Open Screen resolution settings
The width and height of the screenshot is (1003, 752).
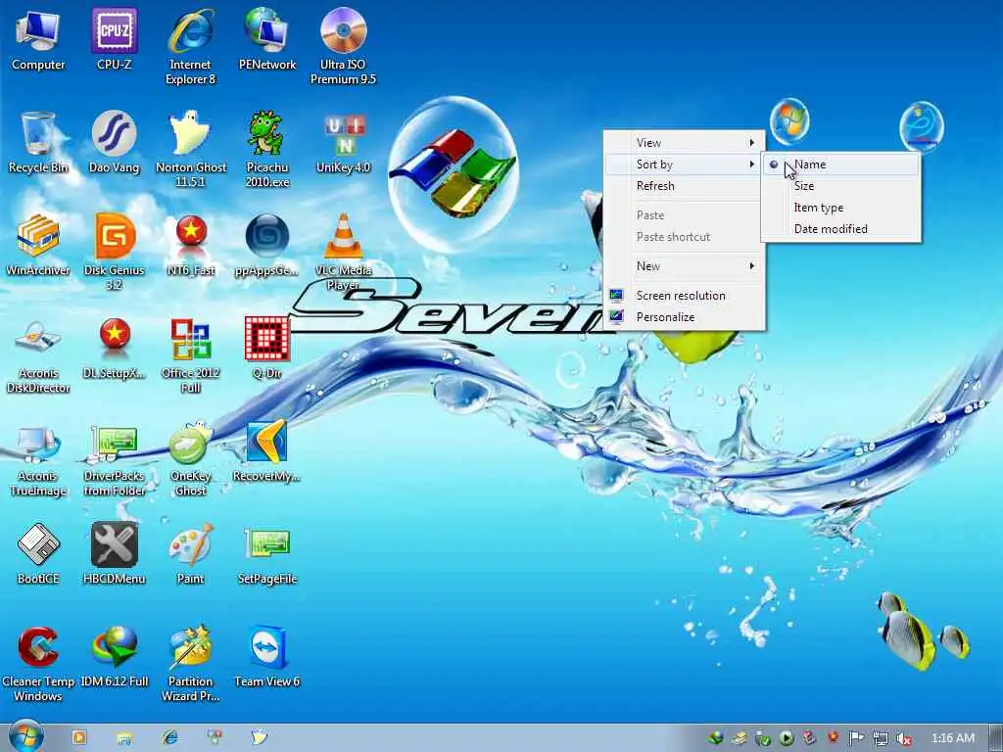[684, 296]
